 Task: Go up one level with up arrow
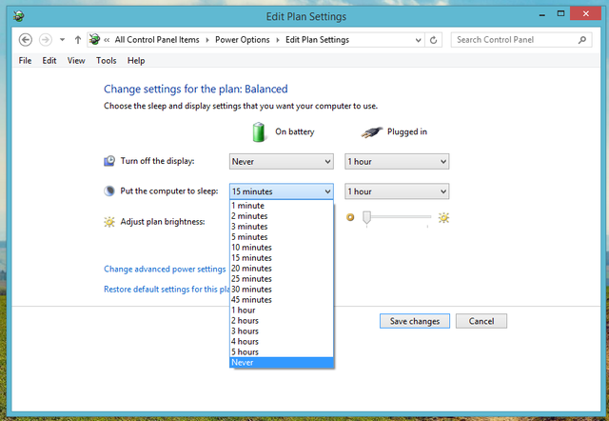coord(78,40)
